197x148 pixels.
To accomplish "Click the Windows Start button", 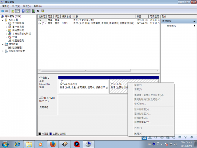I will (x=5, y=144).
